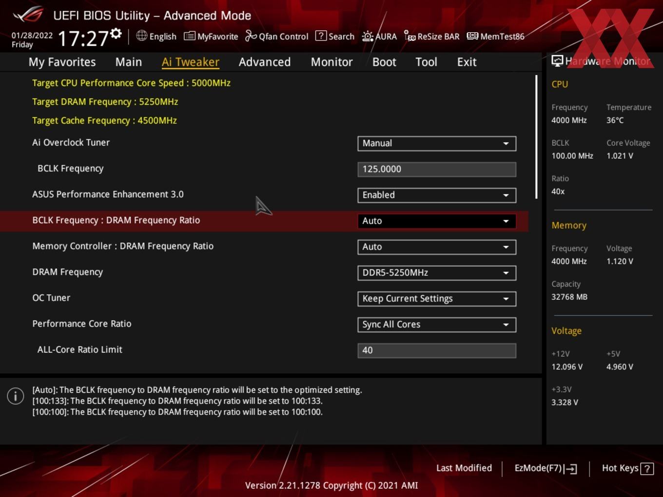Click the ALL-Core Ratio Limit field
The image size is (663, 497).
pos(437,350)
